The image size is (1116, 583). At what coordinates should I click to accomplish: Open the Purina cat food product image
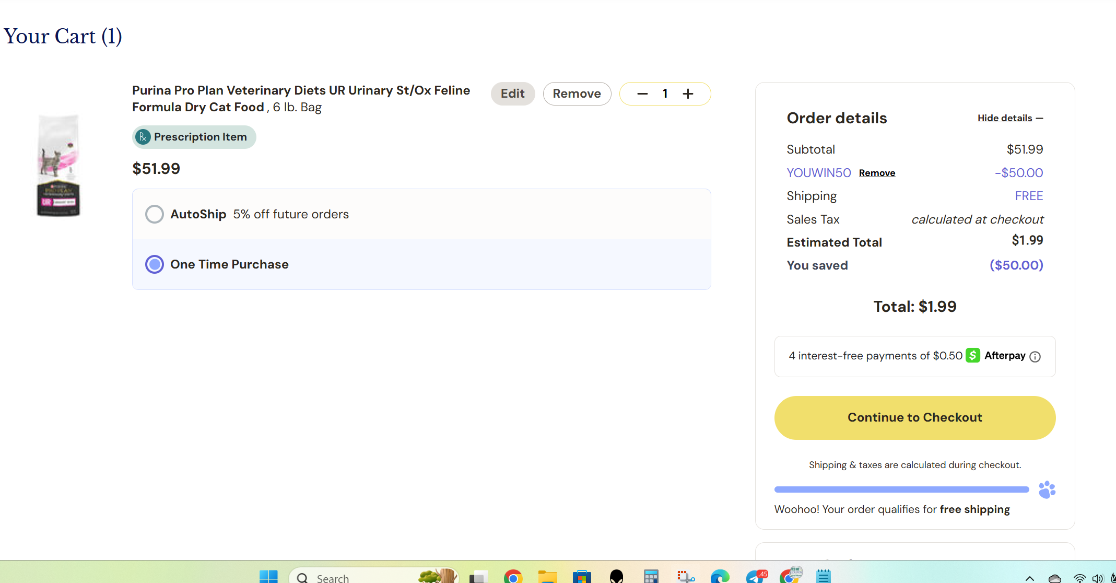pyautogui.click(x=58, y=165)
